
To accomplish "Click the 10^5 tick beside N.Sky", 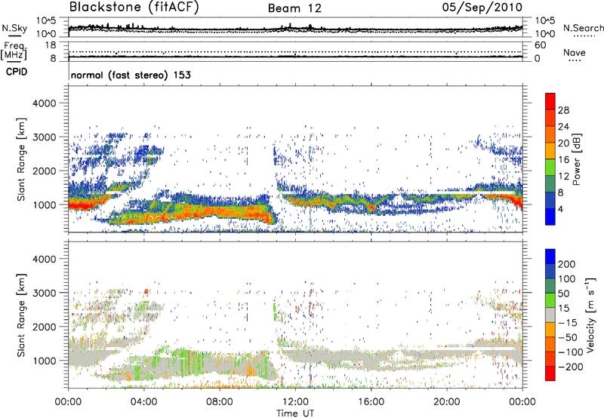I will click(x=47, y=21).
